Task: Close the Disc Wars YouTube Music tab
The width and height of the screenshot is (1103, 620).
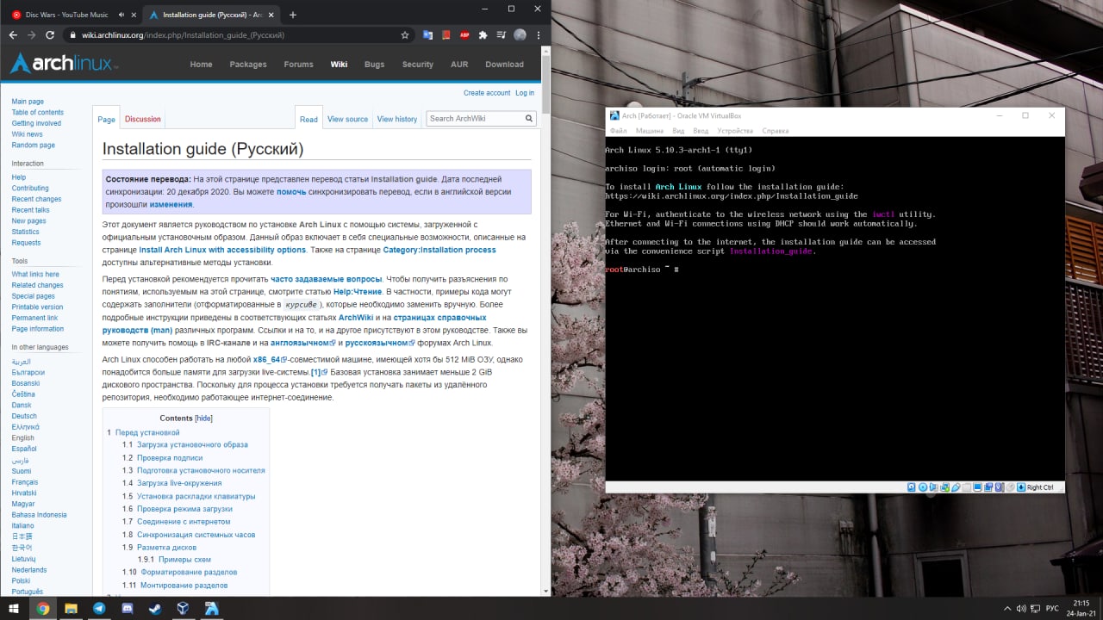Action: coord(133,15)
